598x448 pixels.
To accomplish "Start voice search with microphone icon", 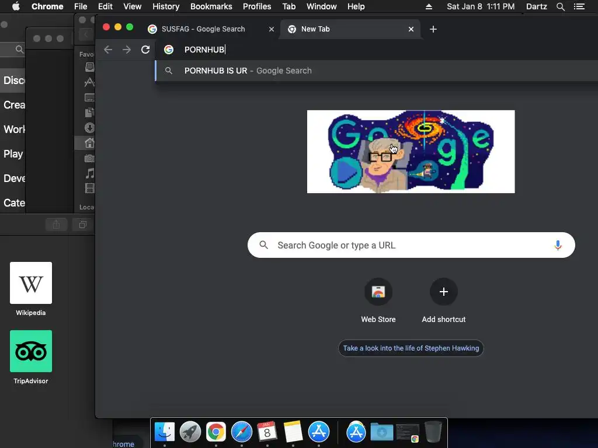I will pos(558,246).
